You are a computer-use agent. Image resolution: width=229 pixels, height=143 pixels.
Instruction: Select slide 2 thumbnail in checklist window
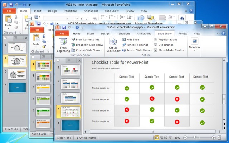tap(70, 84)
